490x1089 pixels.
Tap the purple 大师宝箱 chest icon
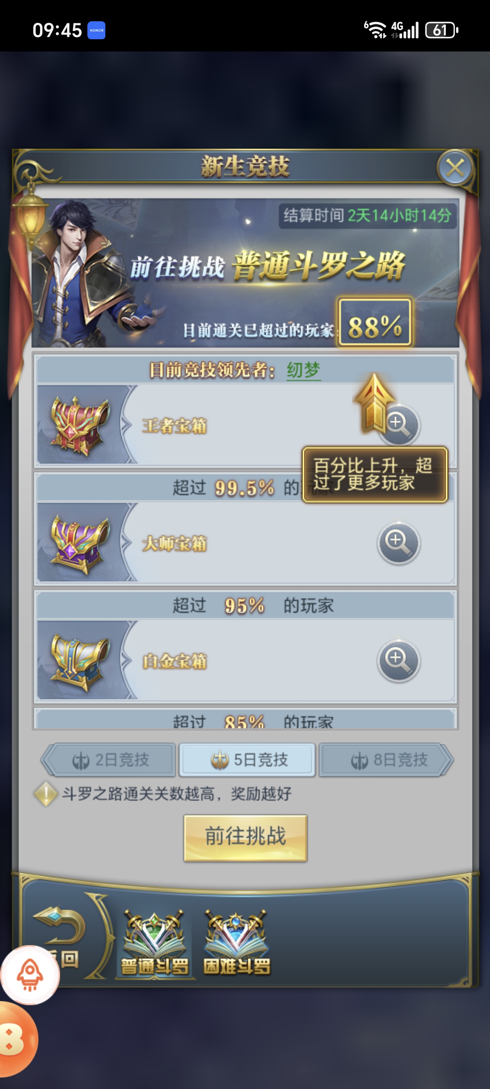[x=78, y=544]
